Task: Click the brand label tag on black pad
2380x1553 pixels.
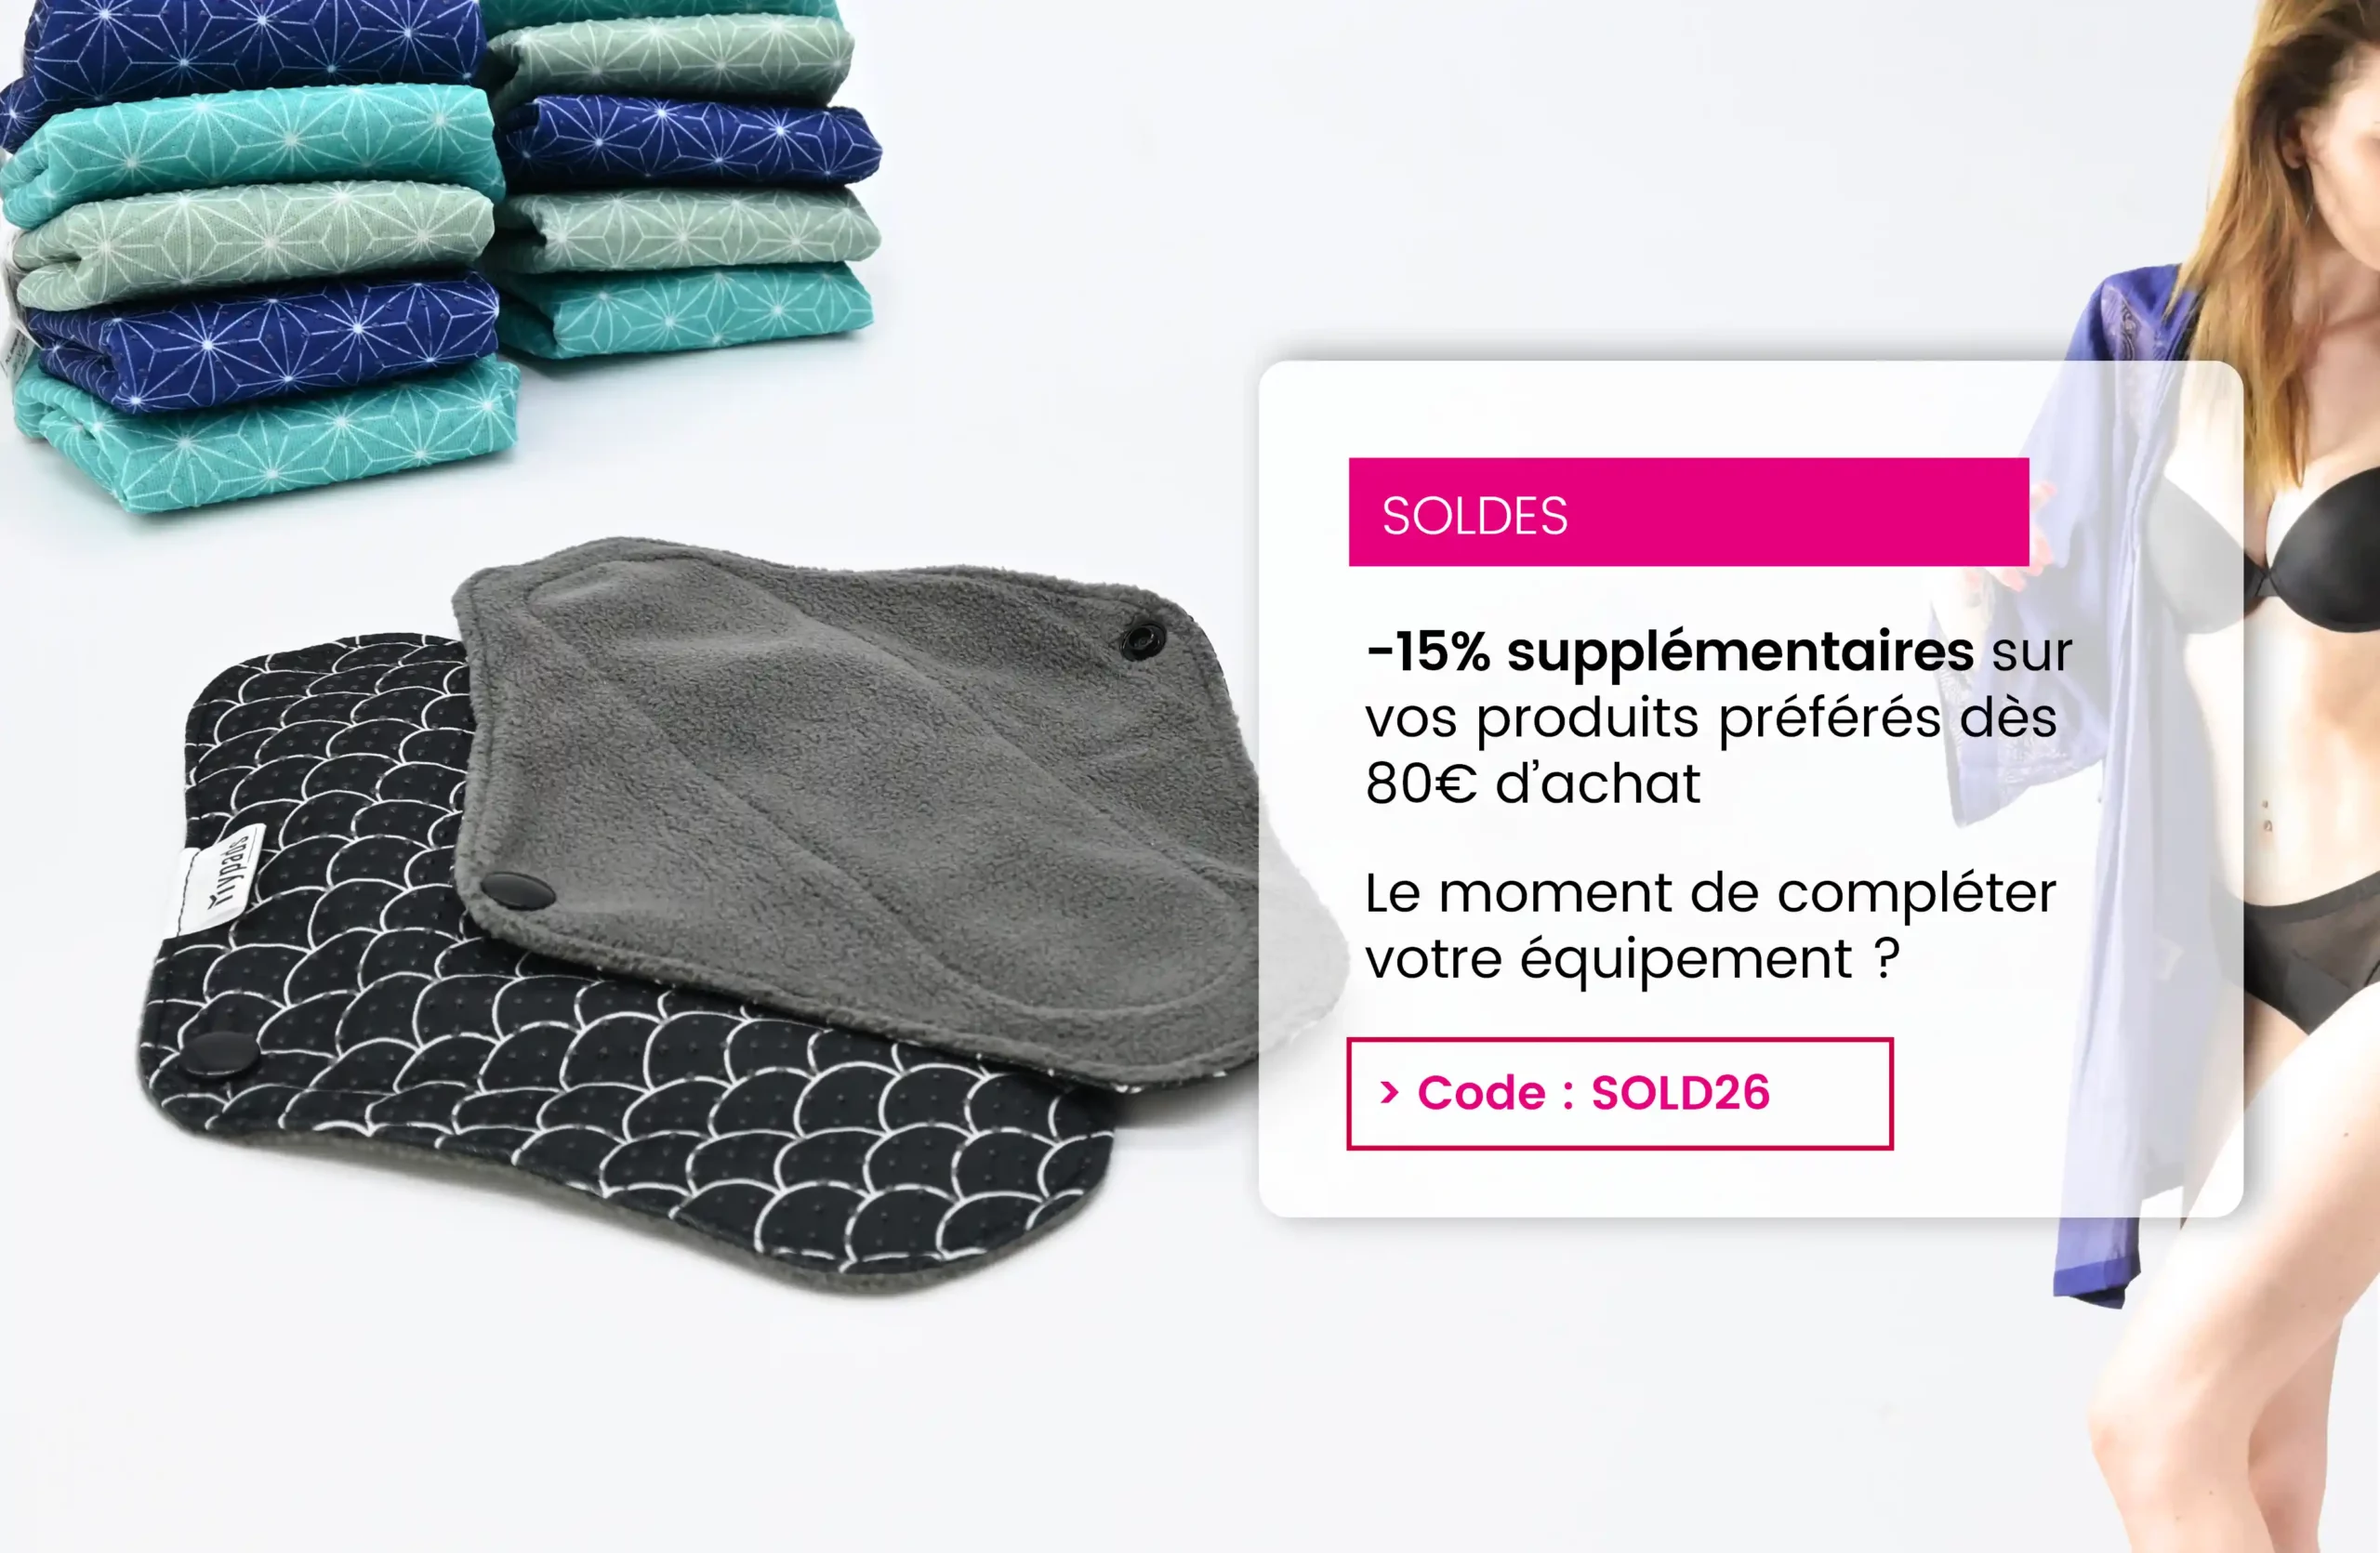Action: (222, 879)
